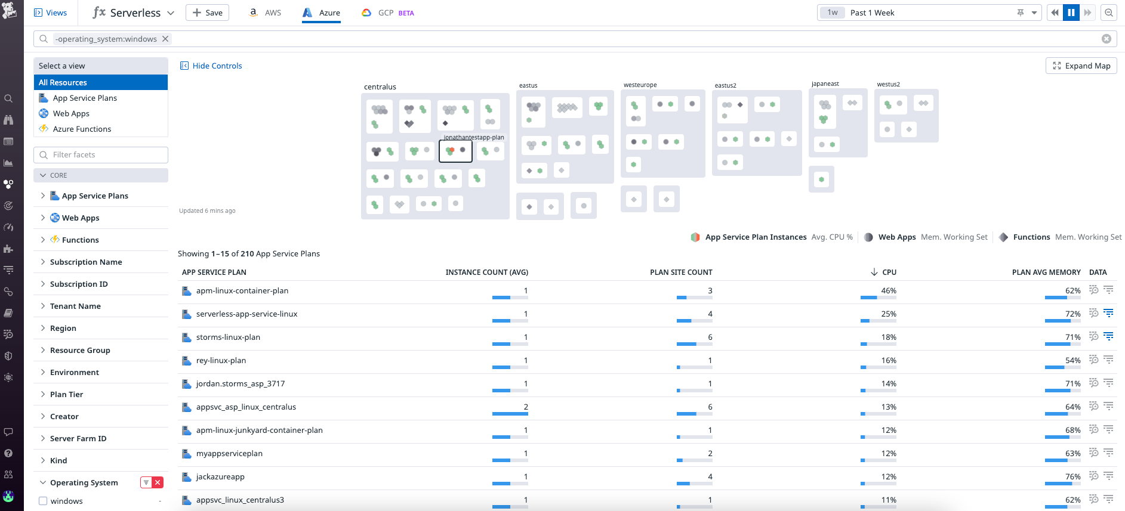Open the search icon in the left sidebar
1125x511 pixels.
click(x=8, y=98)
